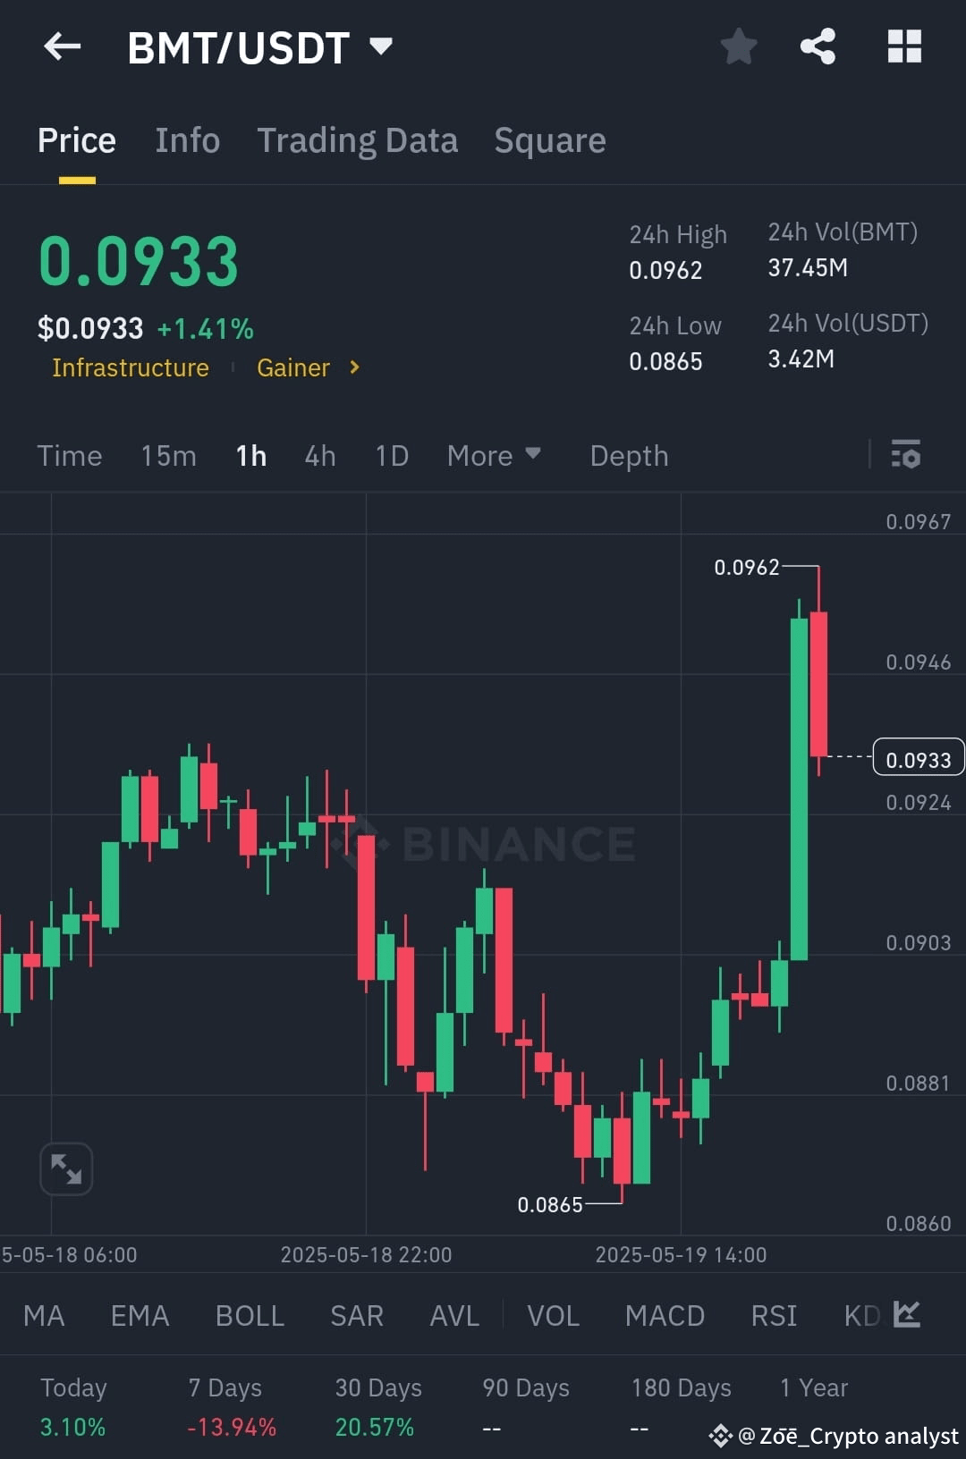This screenshot has height=1459, width=966.
Task: Click the back arrow to exit the chart
Action: (62, 46)
